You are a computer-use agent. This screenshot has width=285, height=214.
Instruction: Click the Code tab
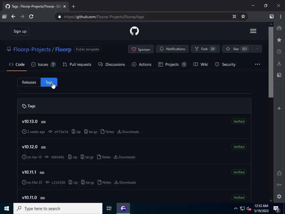pos(17,64)
